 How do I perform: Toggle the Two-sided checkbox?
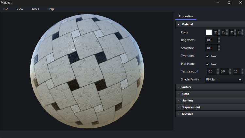208,56
